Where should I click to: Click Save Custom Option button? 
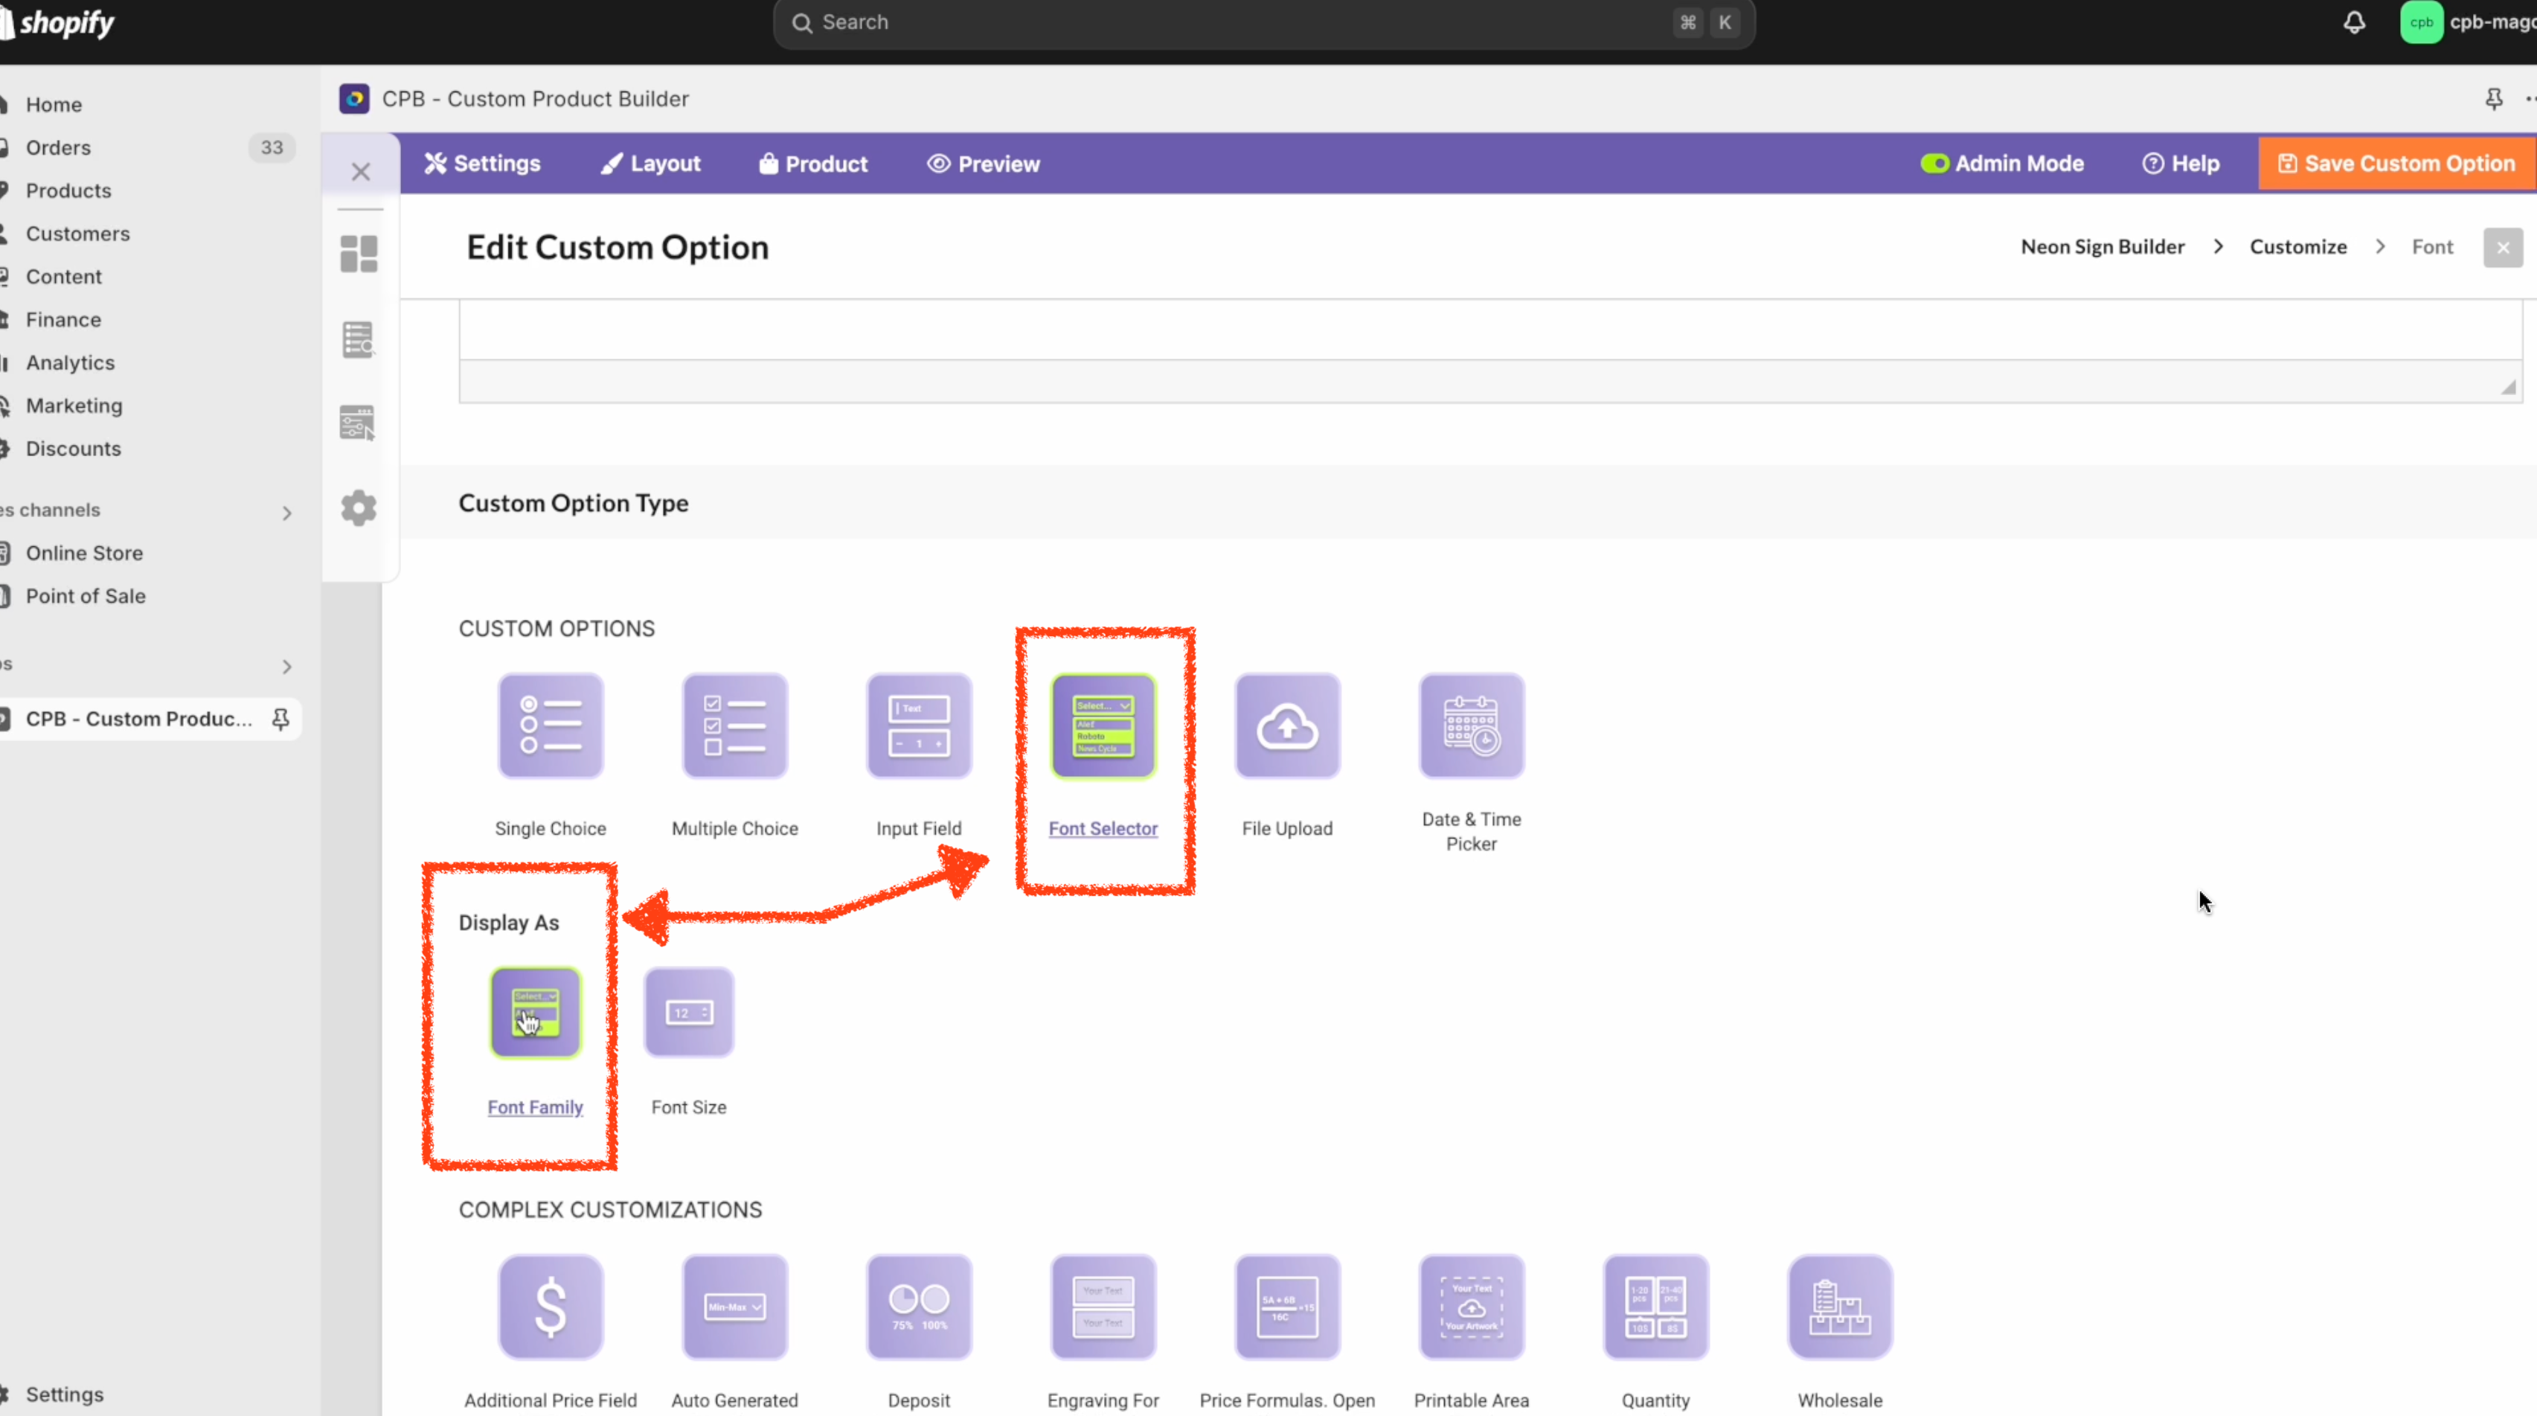coord(2397,164)
